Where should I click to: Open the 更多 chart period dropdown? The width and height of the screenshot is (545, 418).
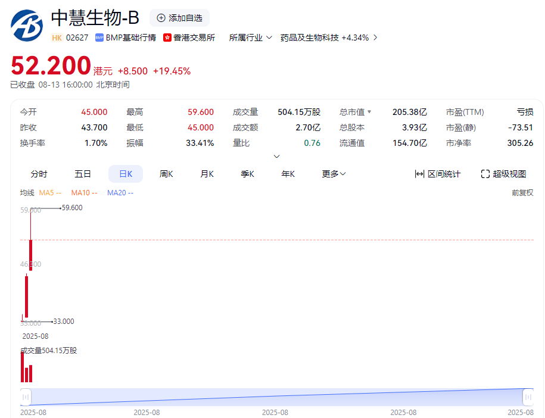pyautogui.click(x=334, y=174)
